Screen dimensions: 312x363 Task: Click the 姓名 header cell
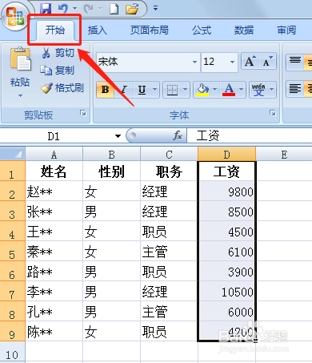click(54, 171)
